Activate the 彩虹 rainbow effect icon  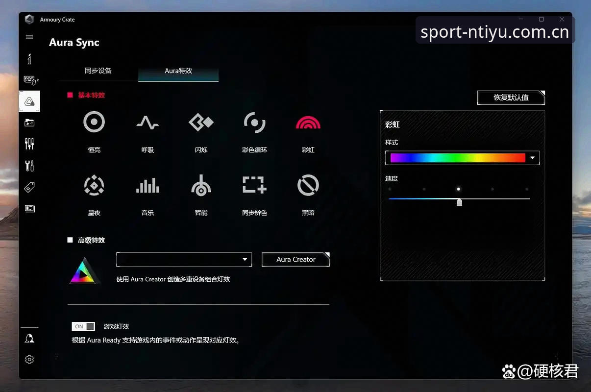coord(308,122)
